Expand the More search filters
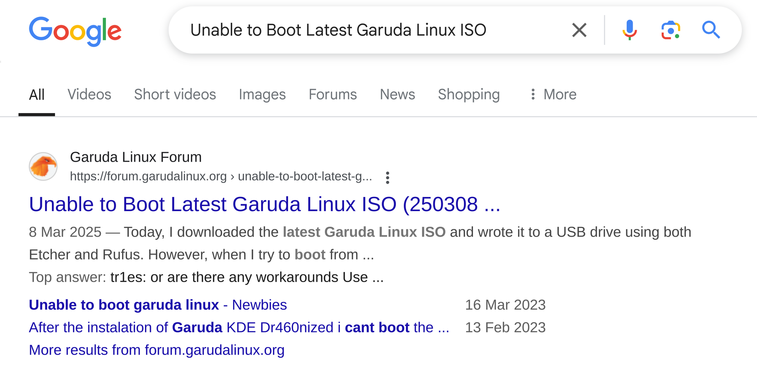Screen dimensions: 757x370 pos(553,94)
